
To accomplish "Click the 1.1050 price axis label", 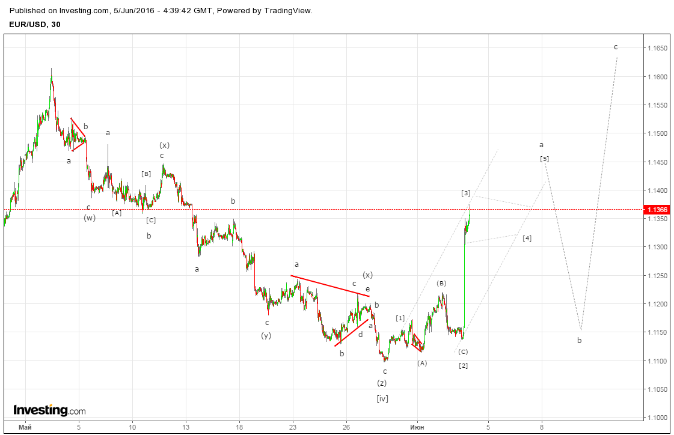I will click(x=658, y=389).
